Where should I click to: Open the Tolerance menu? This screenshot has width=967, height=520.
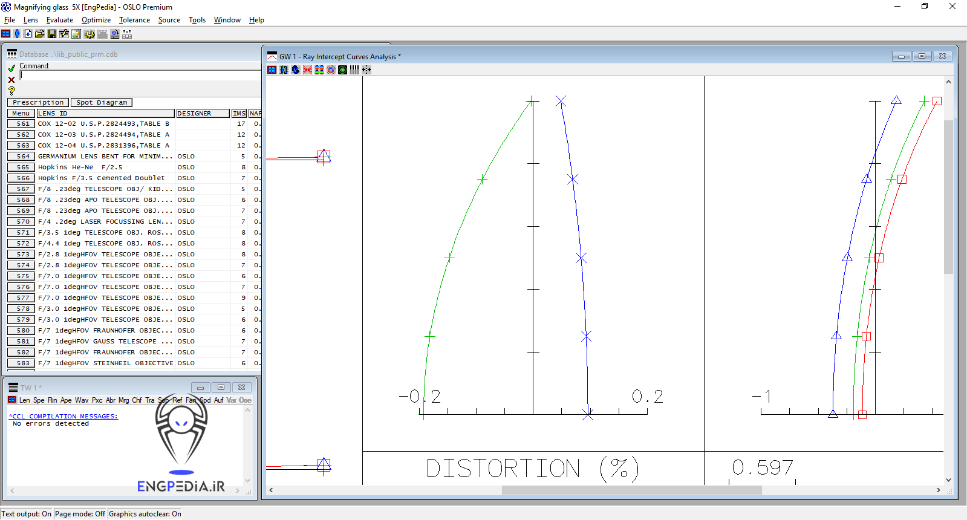(x=134, y=20)
